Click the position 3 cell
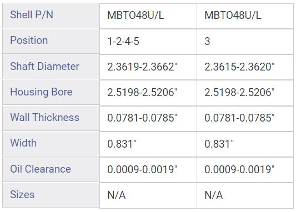 coord(245,42)
